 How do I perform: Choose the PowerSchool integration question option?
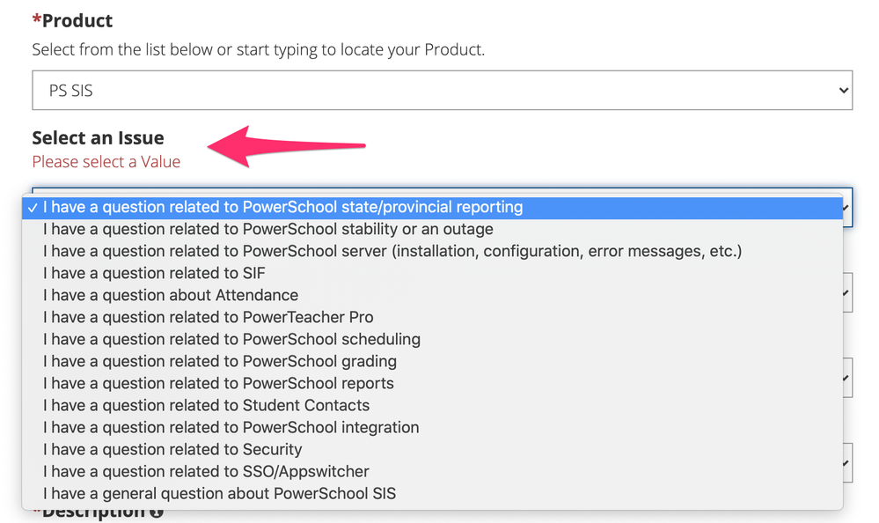231,428
